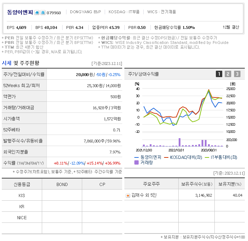Select the KOSDAQ대비(좌) red legend entry

[x=183, y=157]
